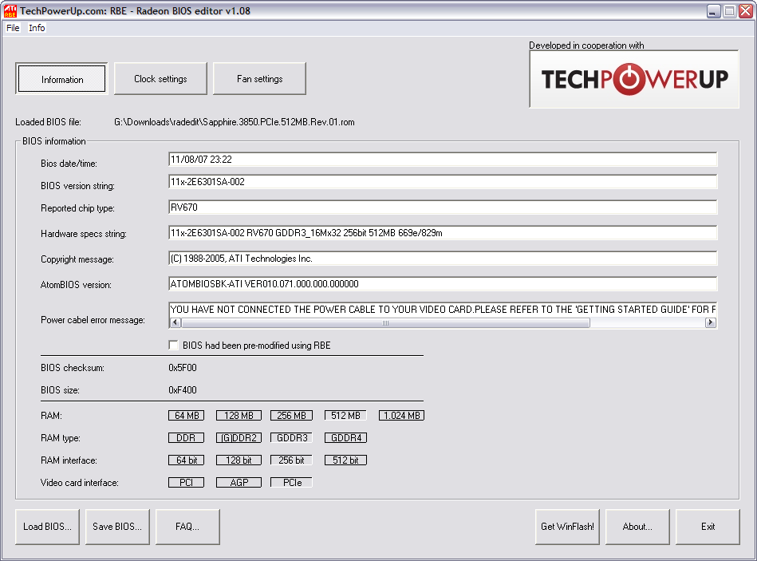
Task: Click the Reported chip type field
Action: coord(443,207)
